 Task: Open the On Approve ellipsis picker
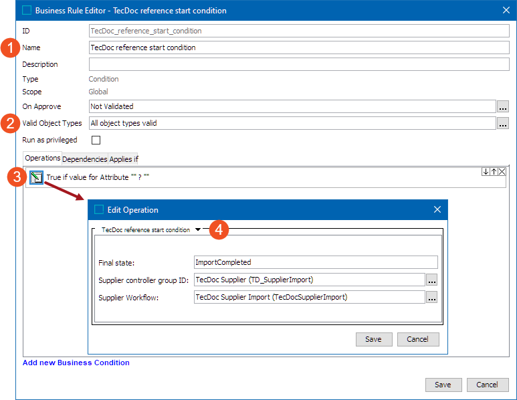point(502,106)
